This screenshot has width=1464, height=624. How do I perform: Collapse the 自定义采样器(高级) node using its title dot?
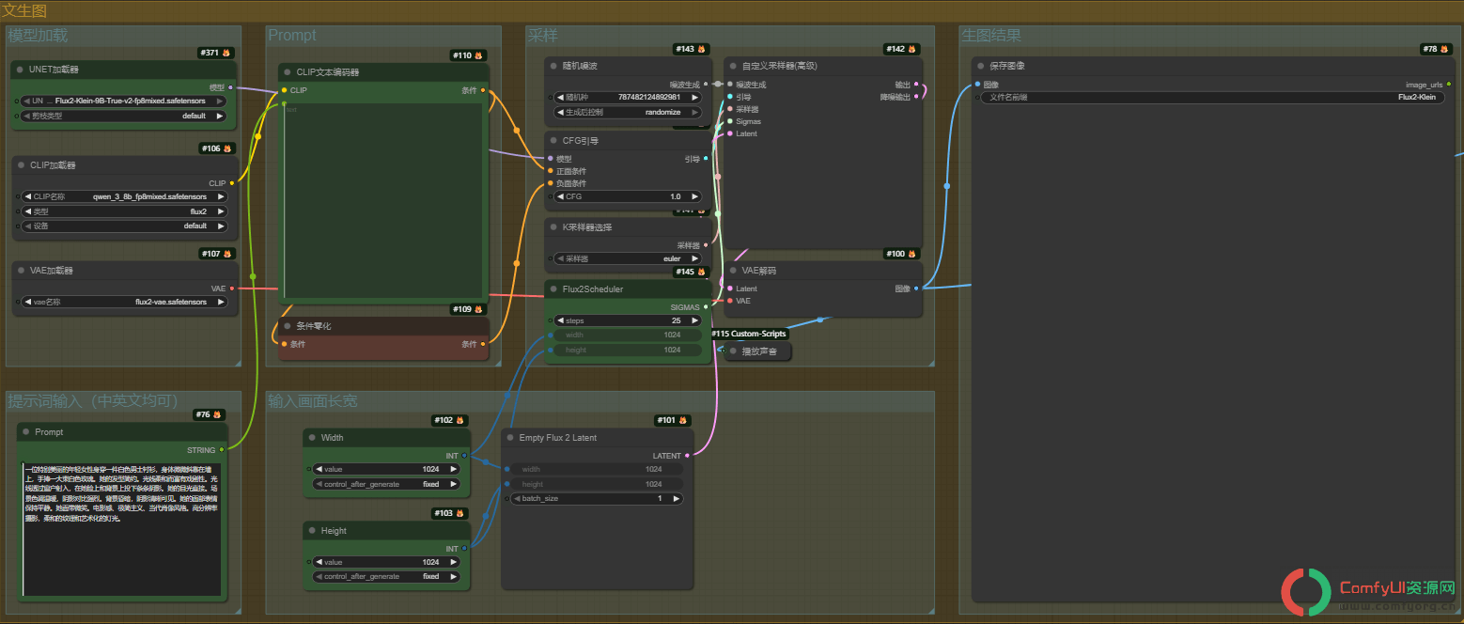(733, 66)
